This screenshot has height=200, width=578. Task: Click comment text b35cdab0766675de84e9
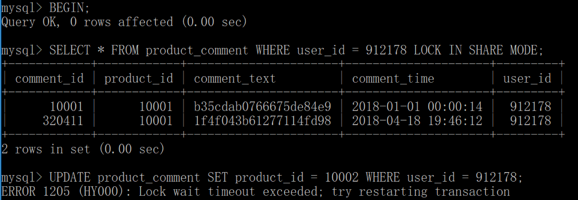(x=263, y=107)
